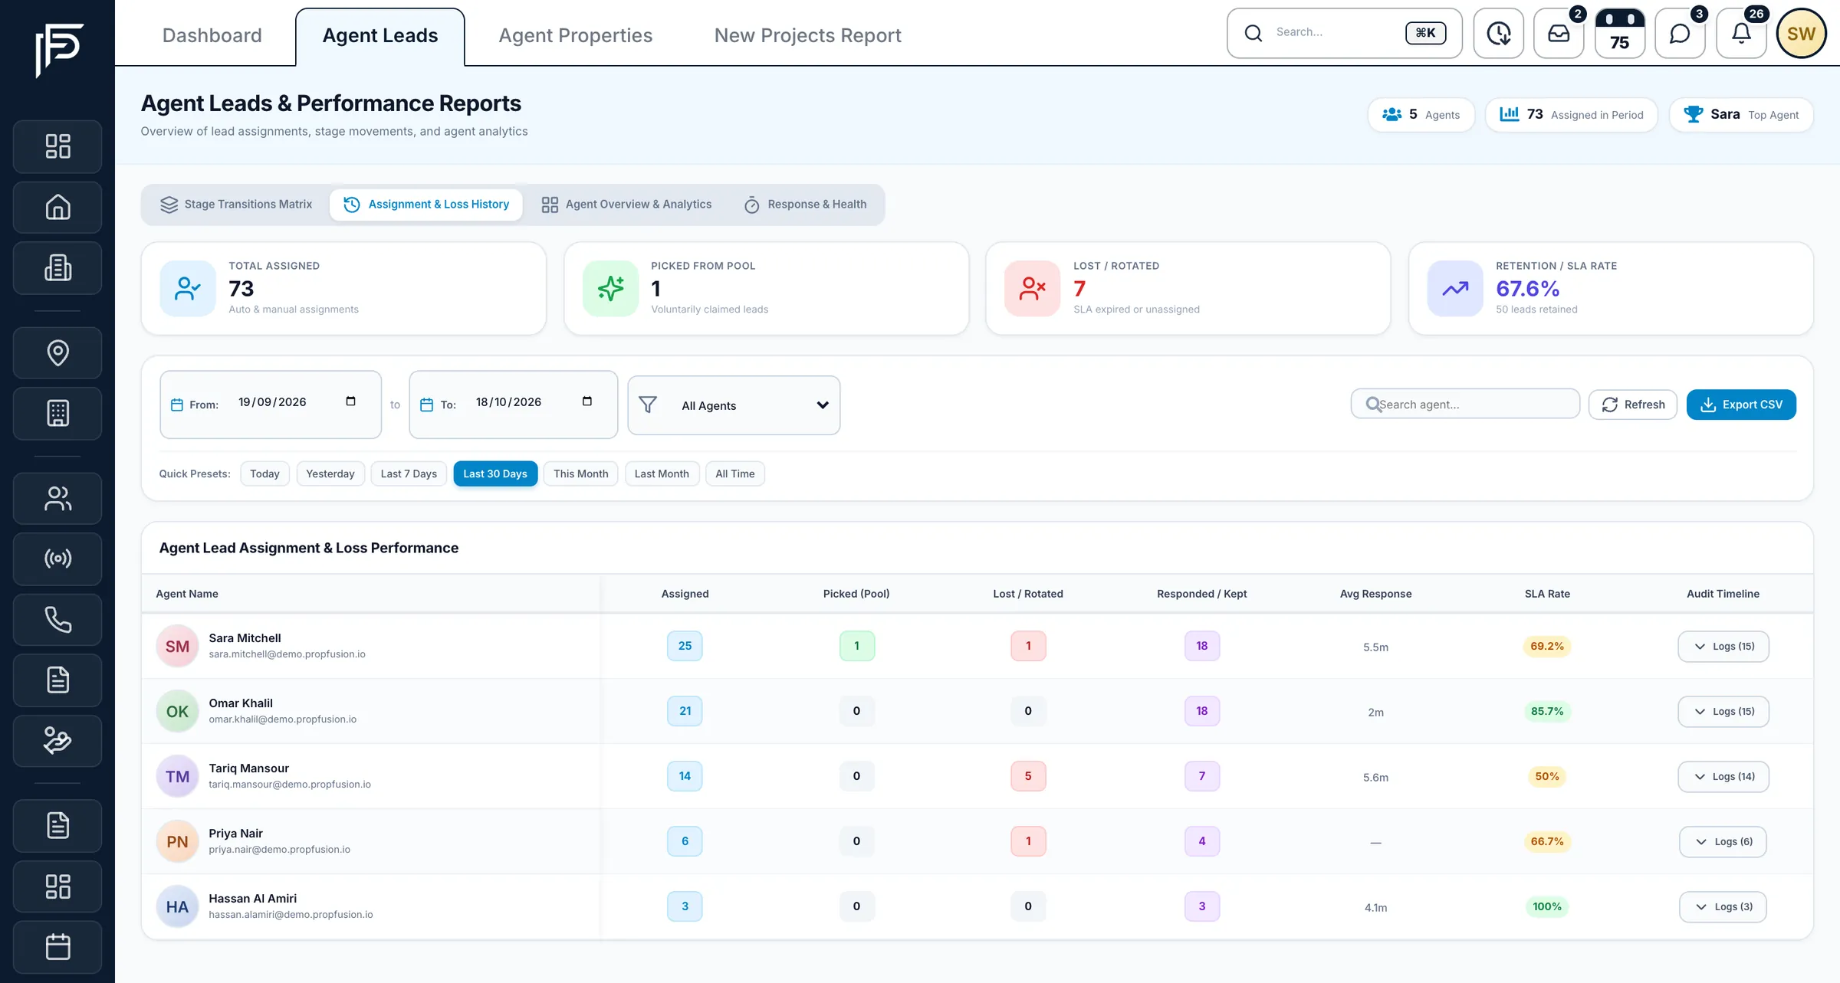Click the Refresh button

click(x=1633, y=405)
